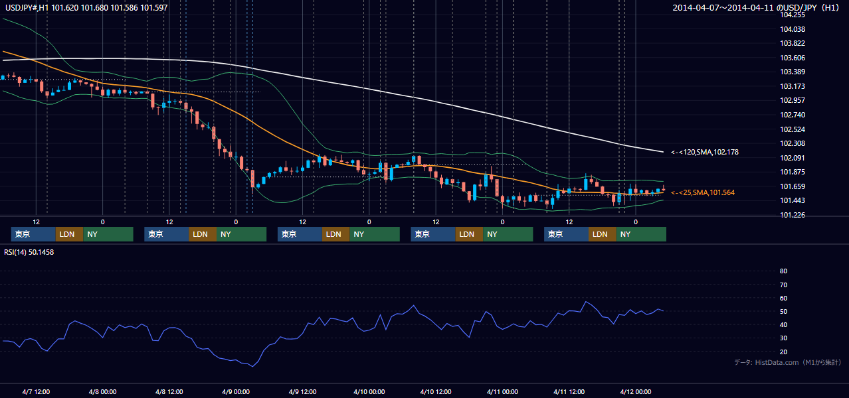
Task: Click the 4/7 12:00 time axis label
Action: tap(37, 391)
